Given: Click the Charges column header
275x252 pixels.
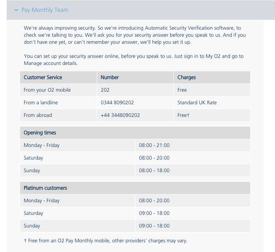Looking at the screenshot, I should [x=186, y=77].
